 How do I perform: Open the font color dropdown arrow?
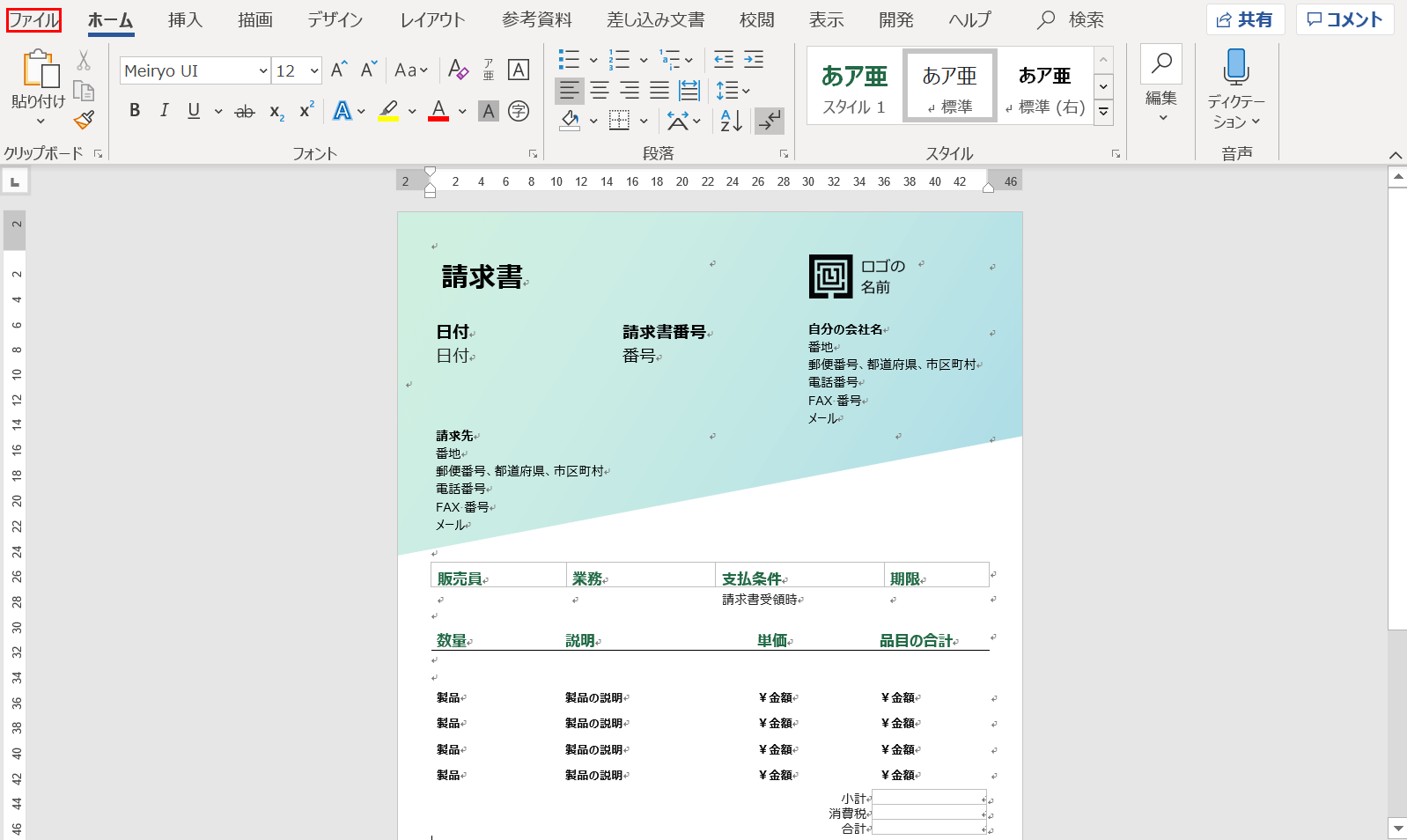pyautogui.click(x=462, y=112)
